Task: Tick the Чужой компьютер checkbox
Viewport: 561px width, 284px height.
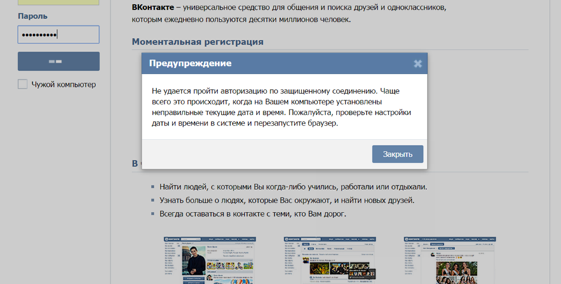Action: 22,84
